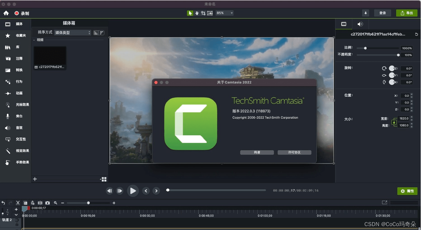This screenshot has height=230, width=421.
Task: Switch media bin to grid view
Action: pos(104,179)
